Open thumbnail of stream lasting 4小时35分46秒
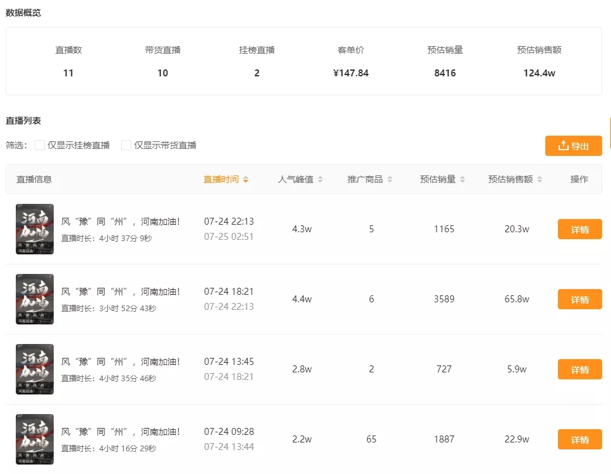This screenshot has width=611, height=474. (x=35, y=369)
